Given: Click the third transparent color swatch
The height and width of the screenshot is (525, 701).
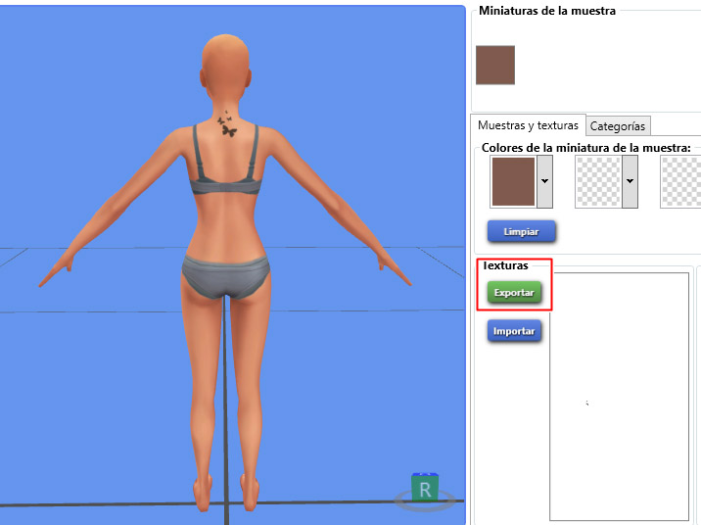Looking at the screenshot, I should pos(680,181).
